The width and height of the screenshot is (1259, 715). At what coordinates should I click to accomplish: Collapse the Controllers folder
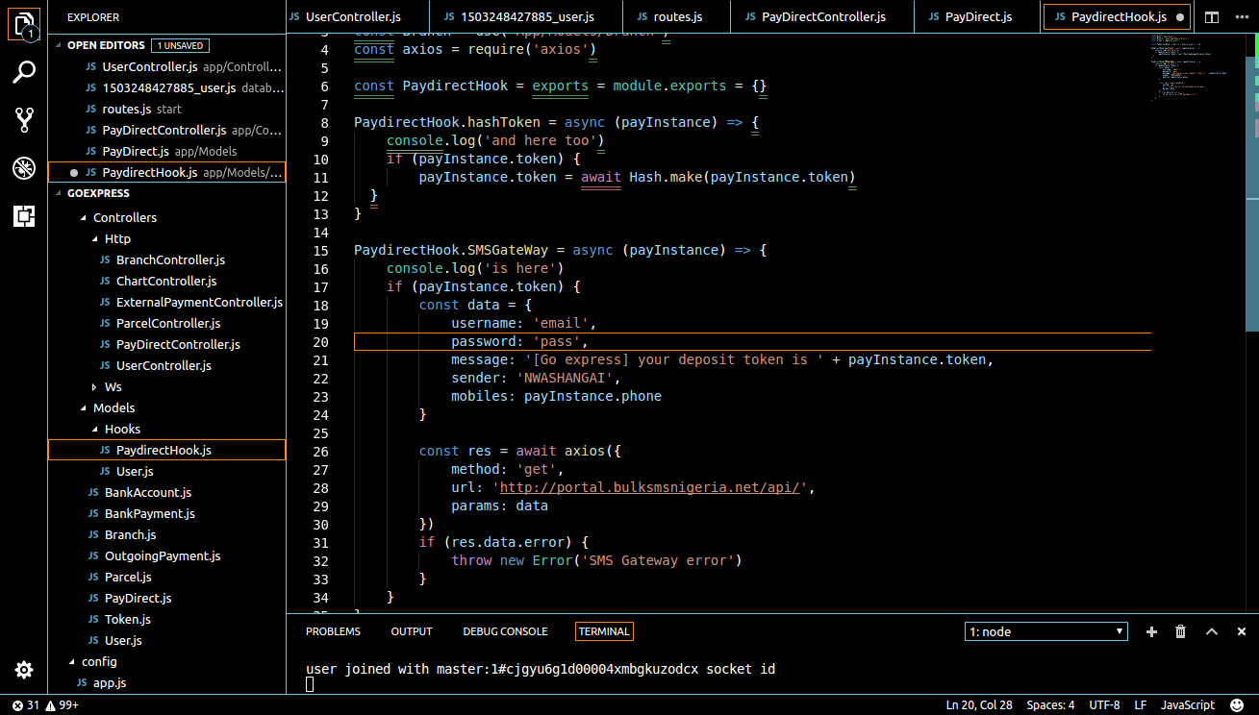(84, 218)
